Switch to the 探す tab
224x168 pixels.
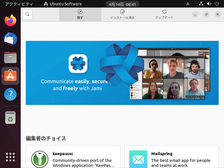[80, 15]
